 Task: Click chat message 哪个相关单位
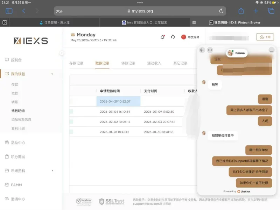[259, 150]
